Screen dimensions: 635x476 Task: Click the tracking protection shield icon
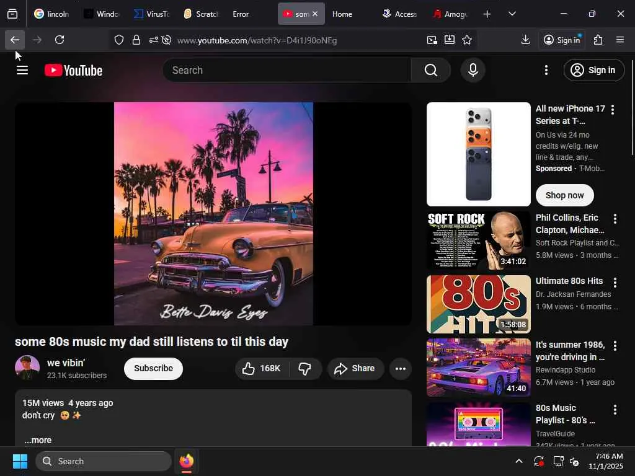point(118,40)
